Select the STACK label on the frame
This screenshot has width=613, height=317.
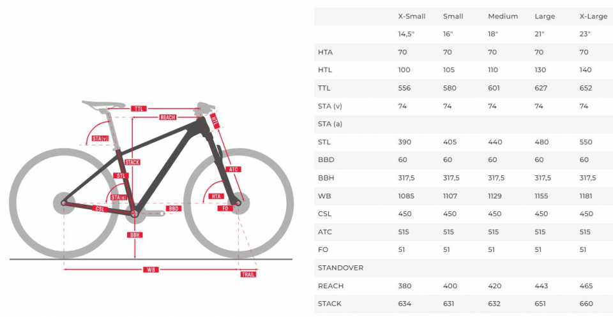132,162
